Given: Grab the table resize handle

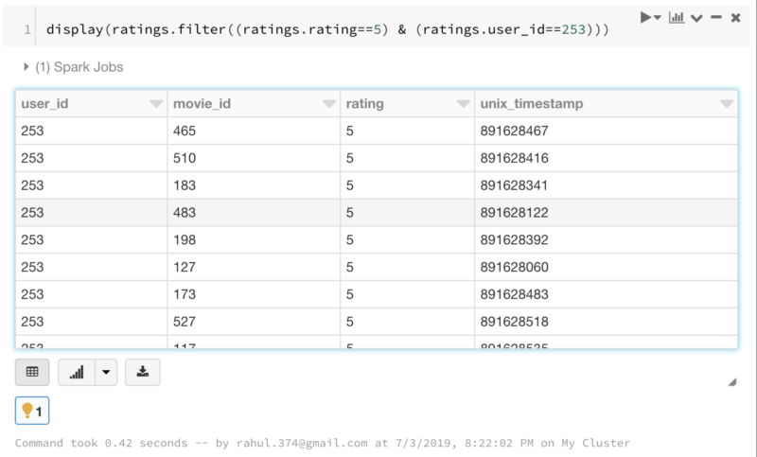Looking at the screenshot, I should pos(732,381).
